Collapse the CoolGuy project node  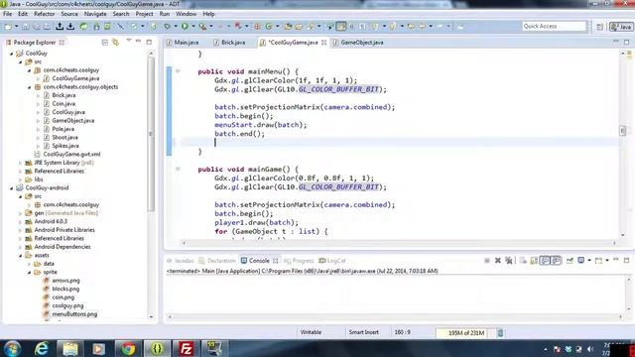[x=12, y=54]
